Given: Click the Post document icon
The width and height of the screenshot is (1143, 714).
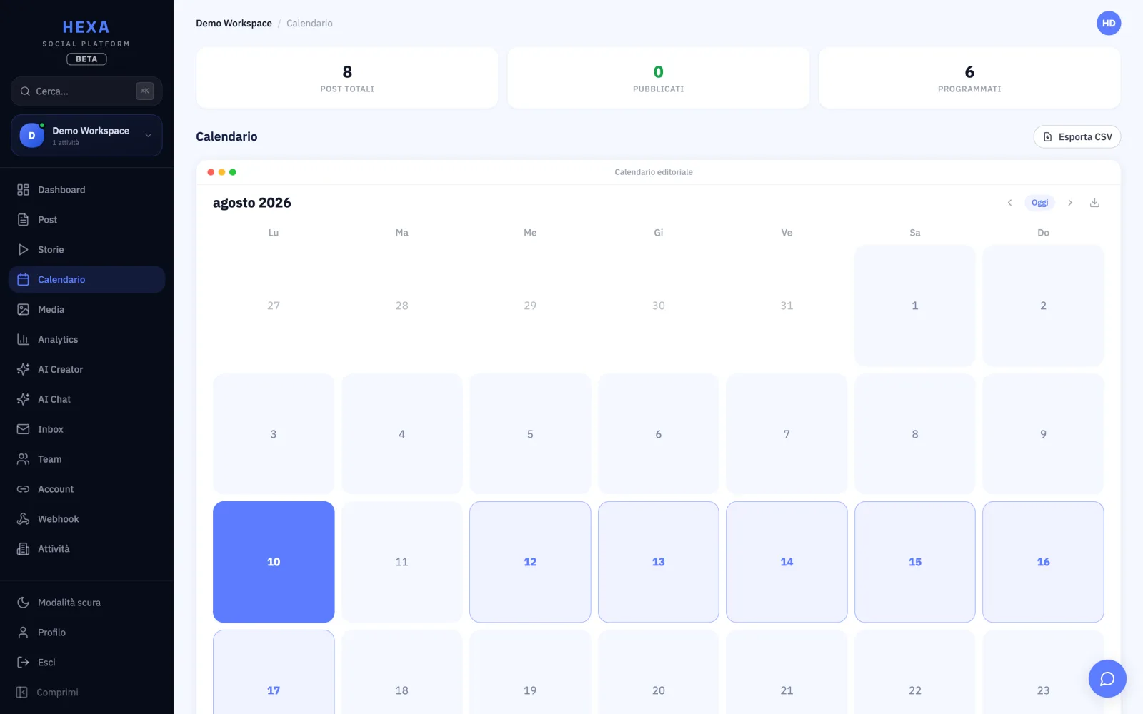Looking at the screenshot, I should point(23,220).
